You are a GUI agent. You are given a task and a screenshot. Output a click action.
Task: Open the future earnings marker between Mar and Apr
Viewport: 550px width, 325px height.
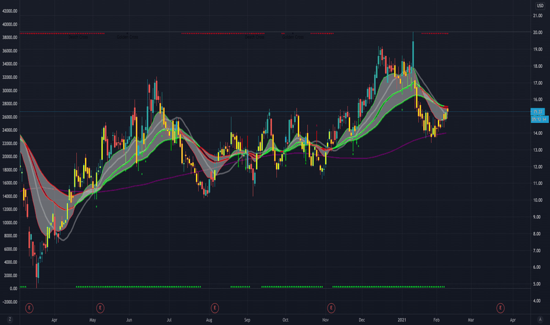500,308
